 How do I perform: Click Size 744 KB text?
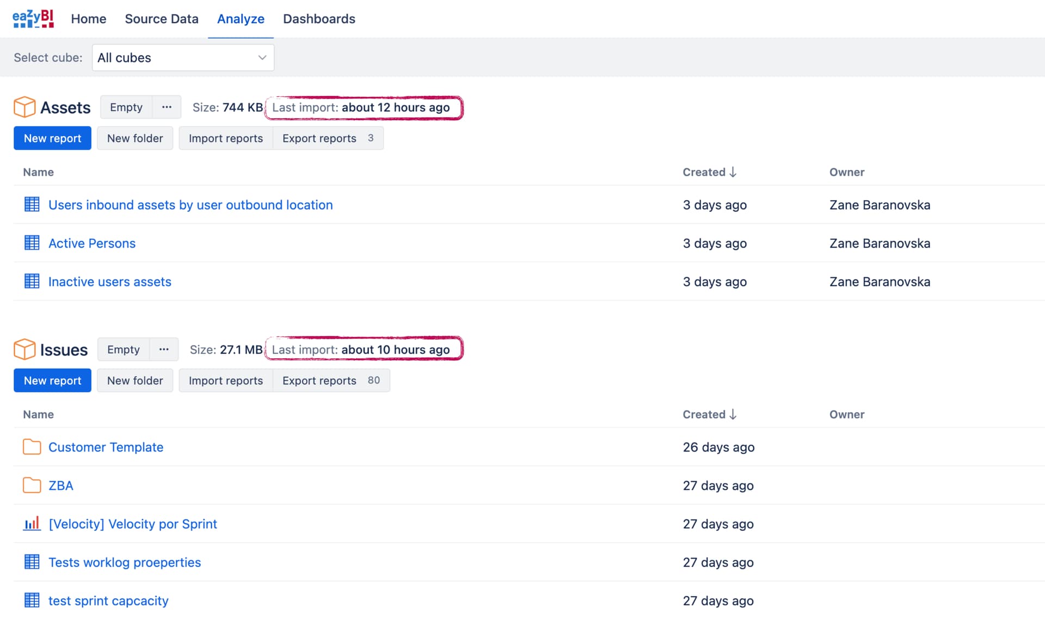(x=228, y=107)
